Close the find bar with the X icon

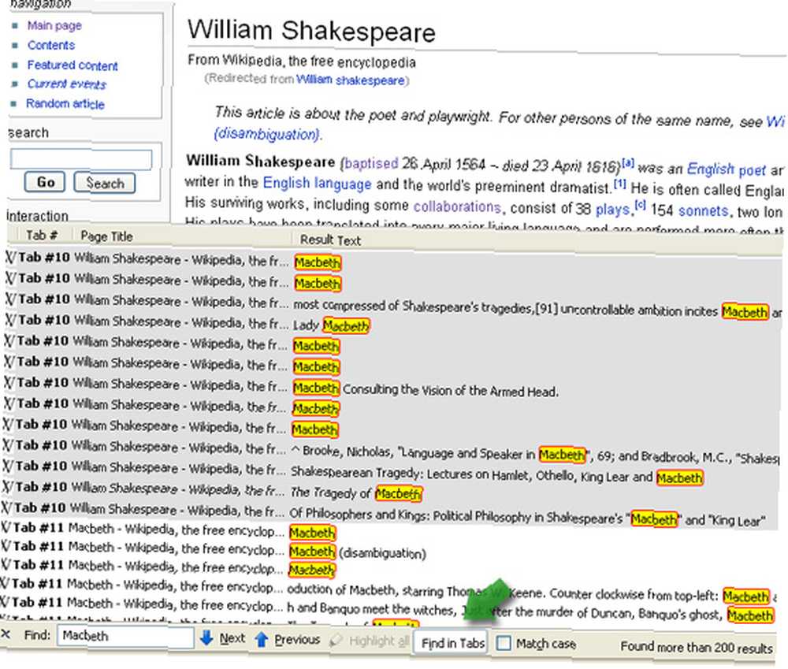(6, 634)
